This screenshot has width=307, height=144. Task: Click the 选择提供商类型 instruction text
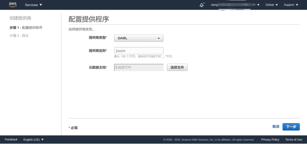coord(81,29)
